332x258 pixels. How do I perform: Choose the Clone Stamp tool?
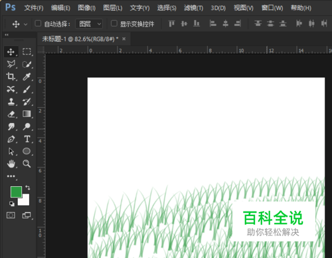point(11,102)
